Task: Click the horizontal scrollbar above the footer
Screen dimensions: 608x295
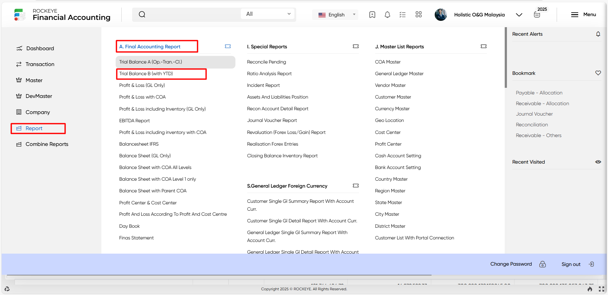Action: pyautogui.click(x=219, y=275)
